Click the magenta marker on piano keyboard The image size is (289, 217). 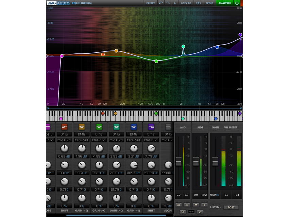pos(61,119)
